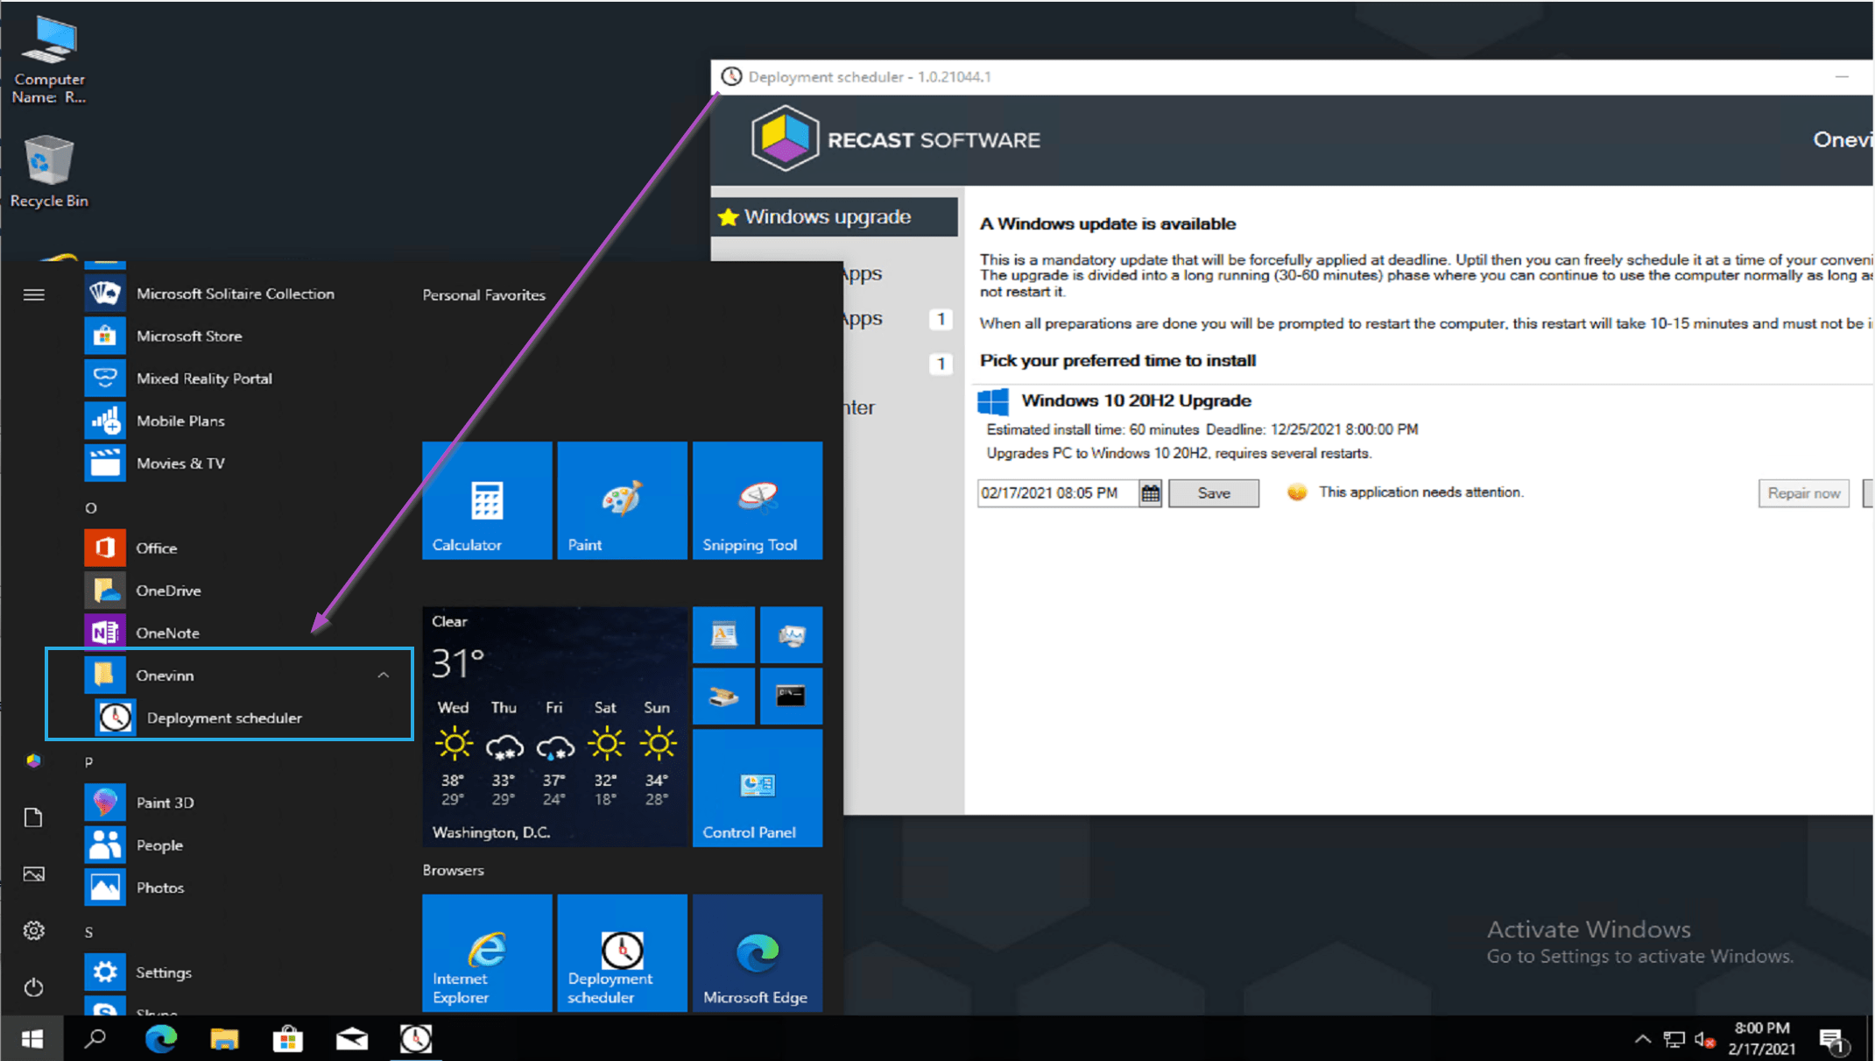Screen dimensions: 1875x1061
Task: Launch the Snipping Tool tile
Action: pyautogui.click(x=757, y=501)
